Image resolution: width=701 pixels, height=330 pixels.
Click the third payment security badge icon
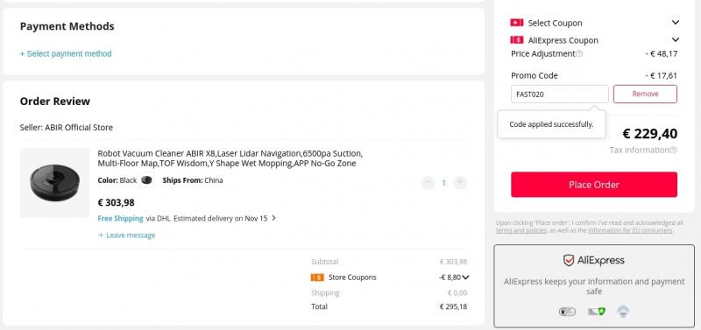click(623, 312)
